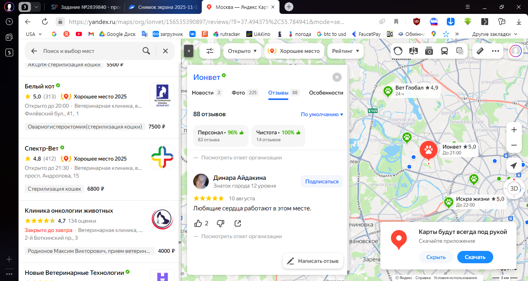Change review sorting 'По умолчанию'

tap(322, 114)
